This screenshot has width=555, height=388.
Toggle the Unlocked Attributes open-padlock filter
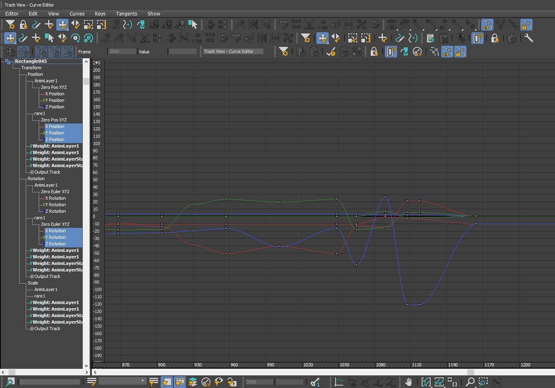click(232, 382)
